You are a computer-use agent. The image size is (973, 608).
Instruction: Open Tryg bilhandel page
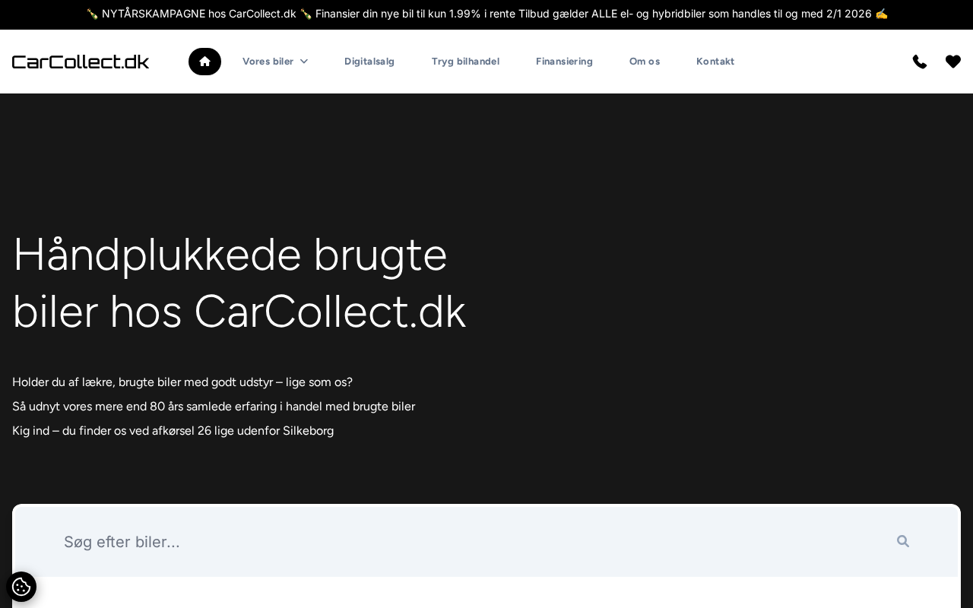click(465, 62)
